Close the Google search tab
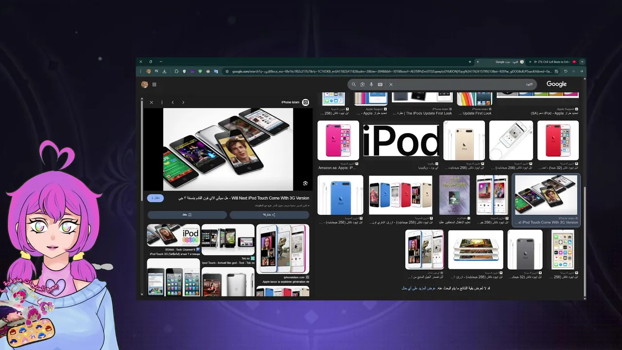 (478, 62)
